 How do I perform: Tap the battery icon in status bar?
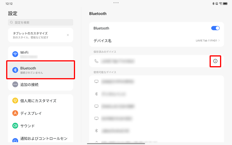225,3
